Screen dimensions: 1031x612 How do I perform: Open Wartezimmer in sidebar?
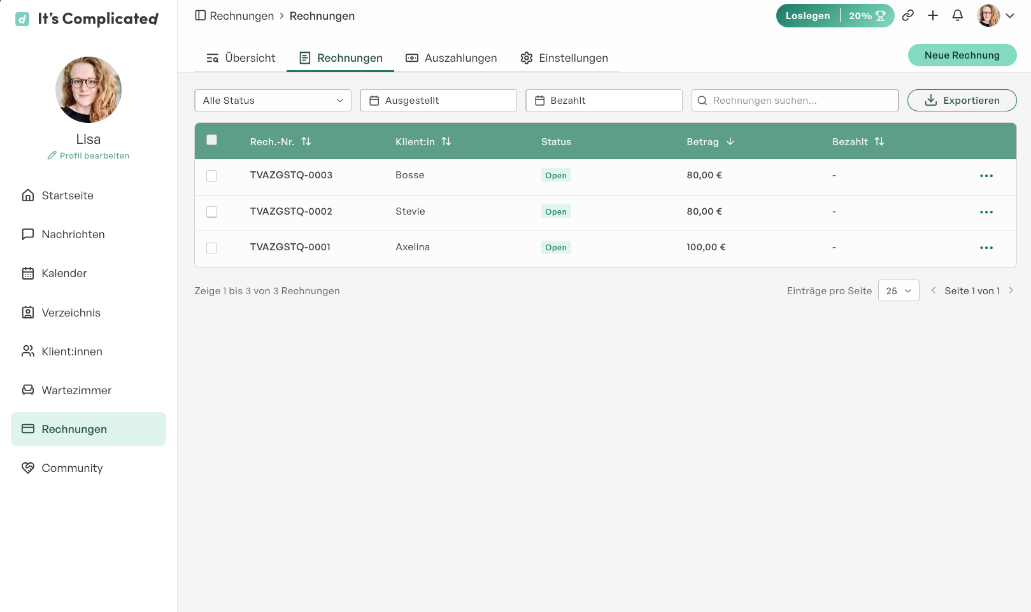[89, 390]
